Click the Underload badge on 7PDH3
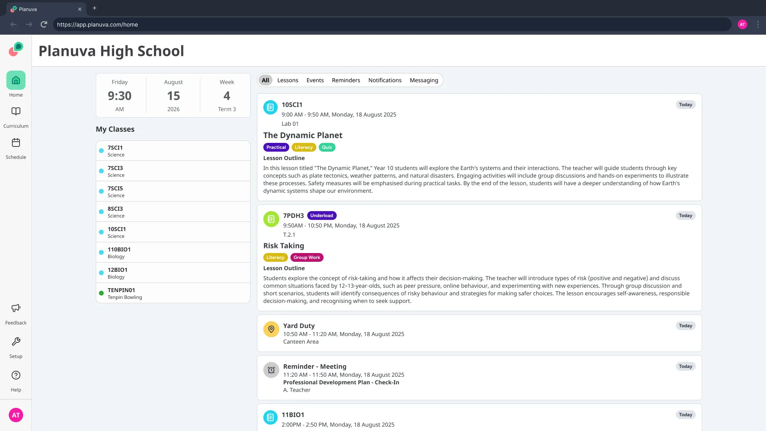 pos(322,215)
